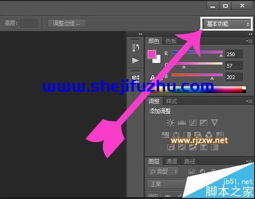The height and width of the screenshot is (199, 255).
Task: Collapse panels with the double-arrow icon
Action: coord(250,34)
